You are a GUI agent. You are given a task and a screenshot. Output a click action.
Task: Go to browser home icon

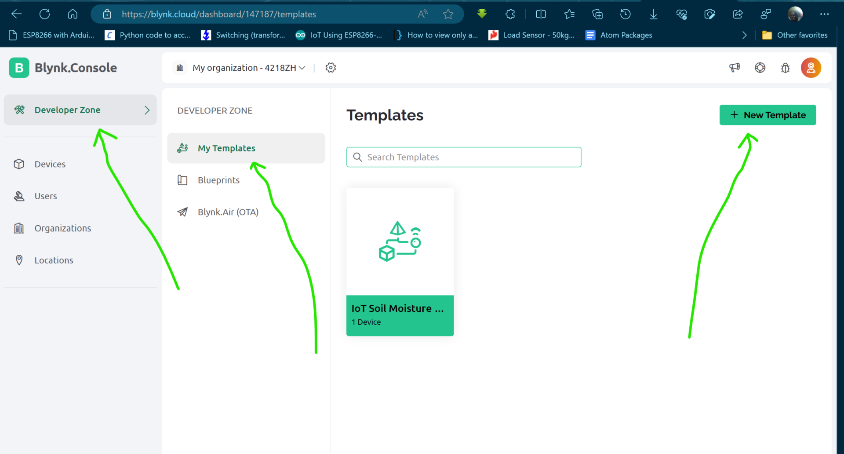pyautogui.click(x=73, y=14)
